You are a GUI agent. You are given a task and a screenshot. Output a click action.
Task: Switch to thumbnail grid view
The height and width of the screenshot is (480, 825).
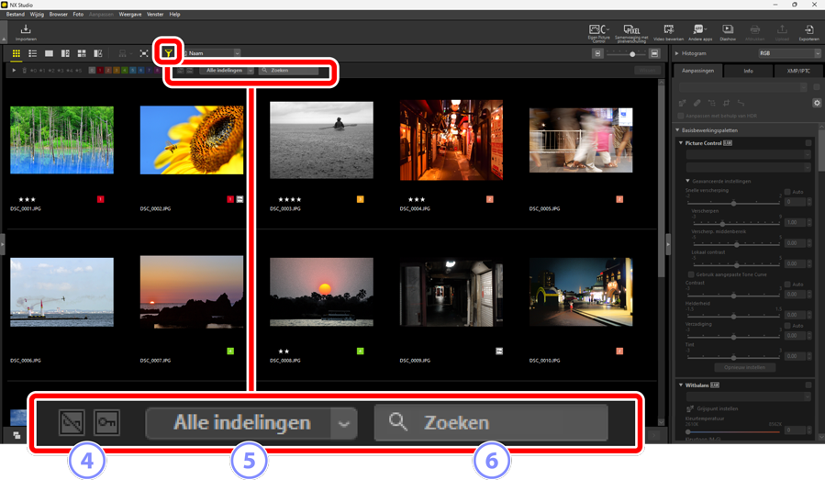tap(16, 53)
